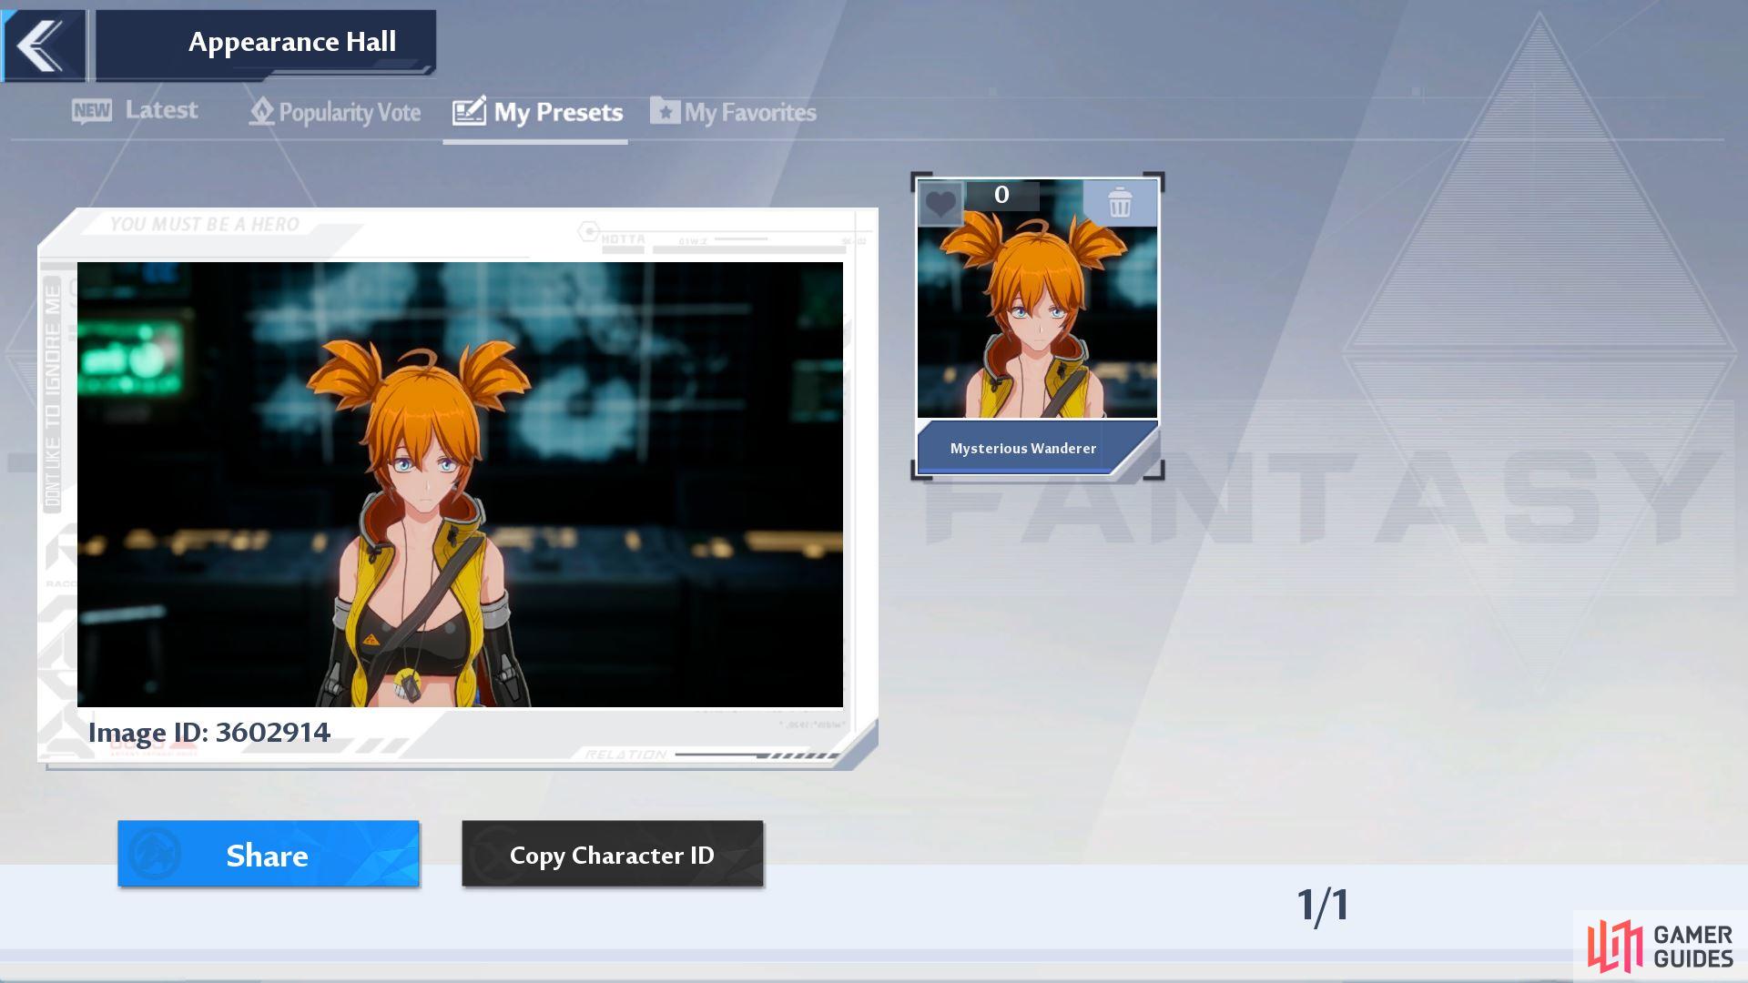Click the My Presets edit/pencil icon

tap(470, 112)
